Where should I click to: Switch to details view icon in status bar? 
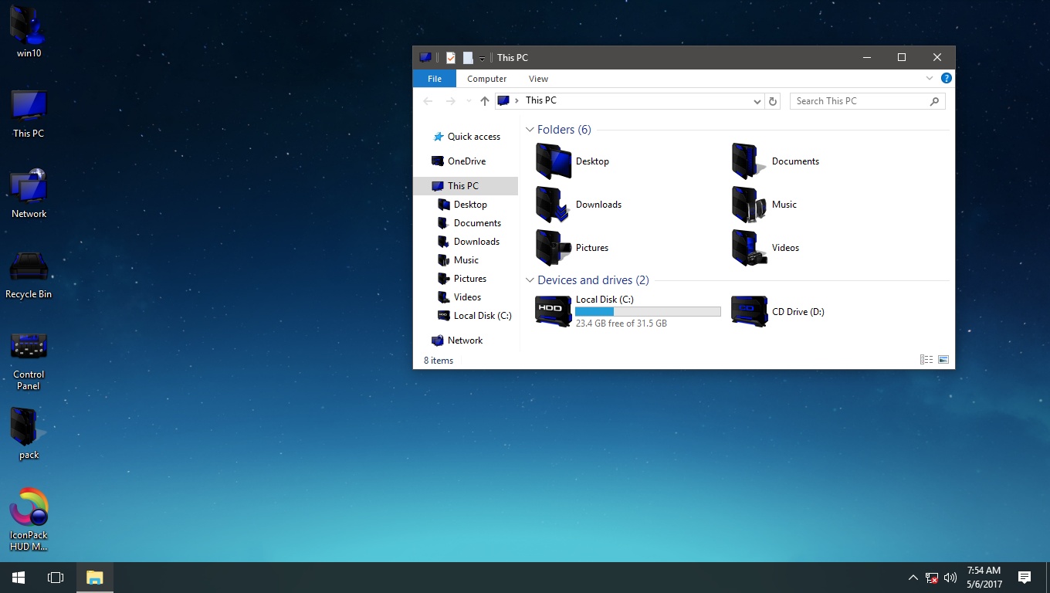926,360
